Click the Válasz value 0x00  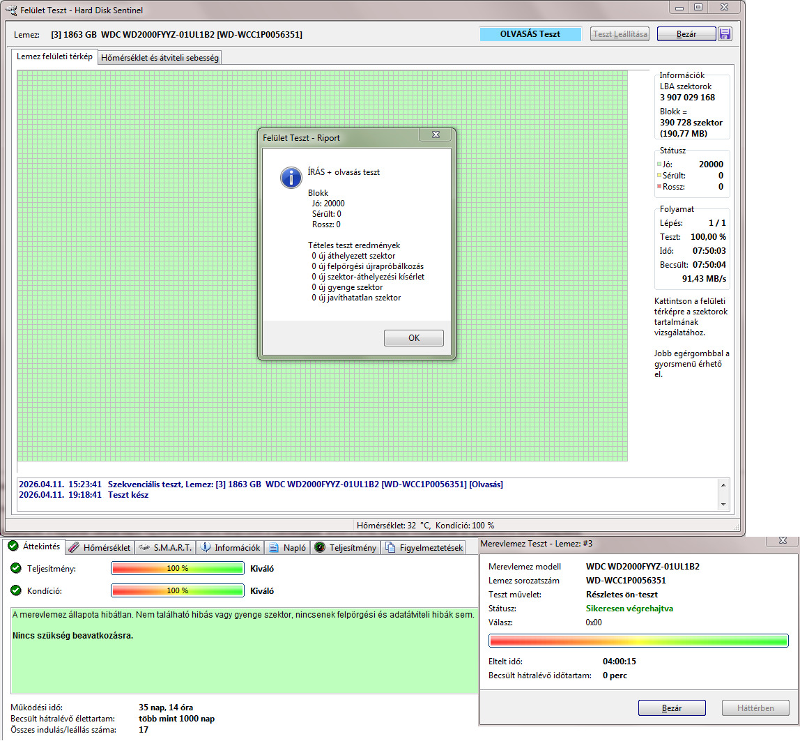tap(593, 622)
